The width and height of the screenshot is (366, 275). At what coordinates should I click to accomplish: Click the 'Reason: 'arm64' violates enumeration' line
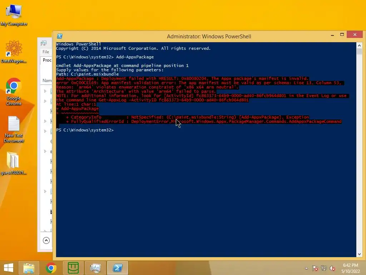(147, 87)
